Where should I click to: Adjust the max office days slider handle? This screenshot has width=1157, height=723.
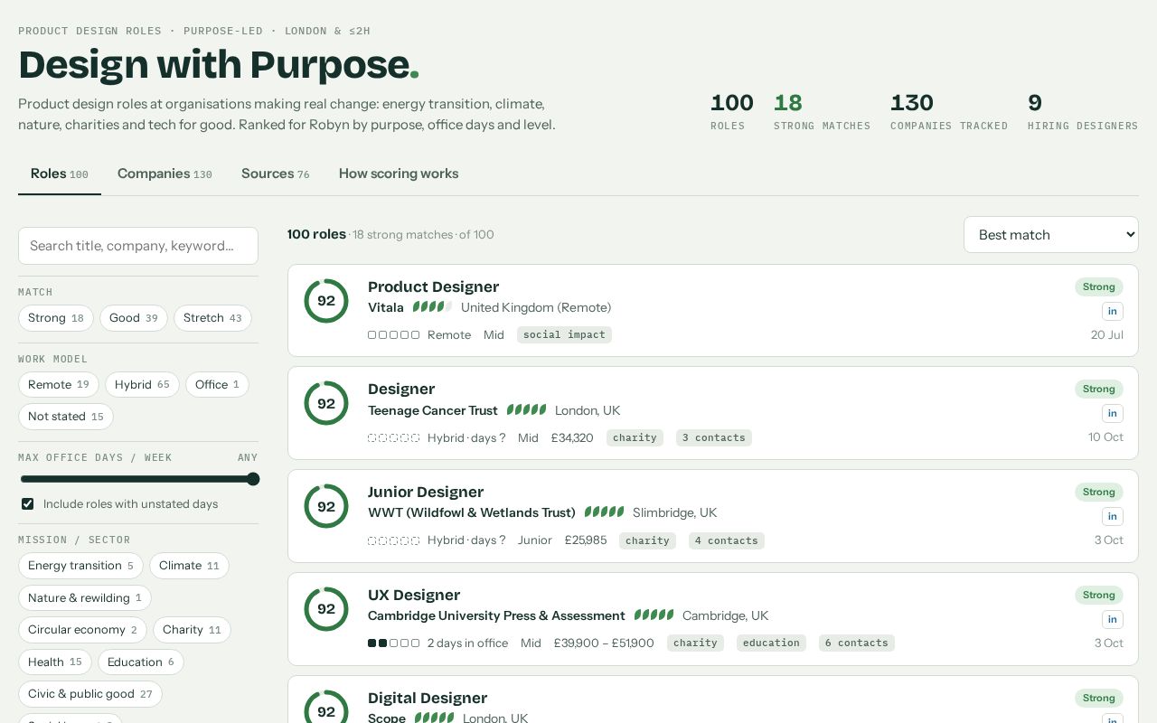tap(253, 479)
